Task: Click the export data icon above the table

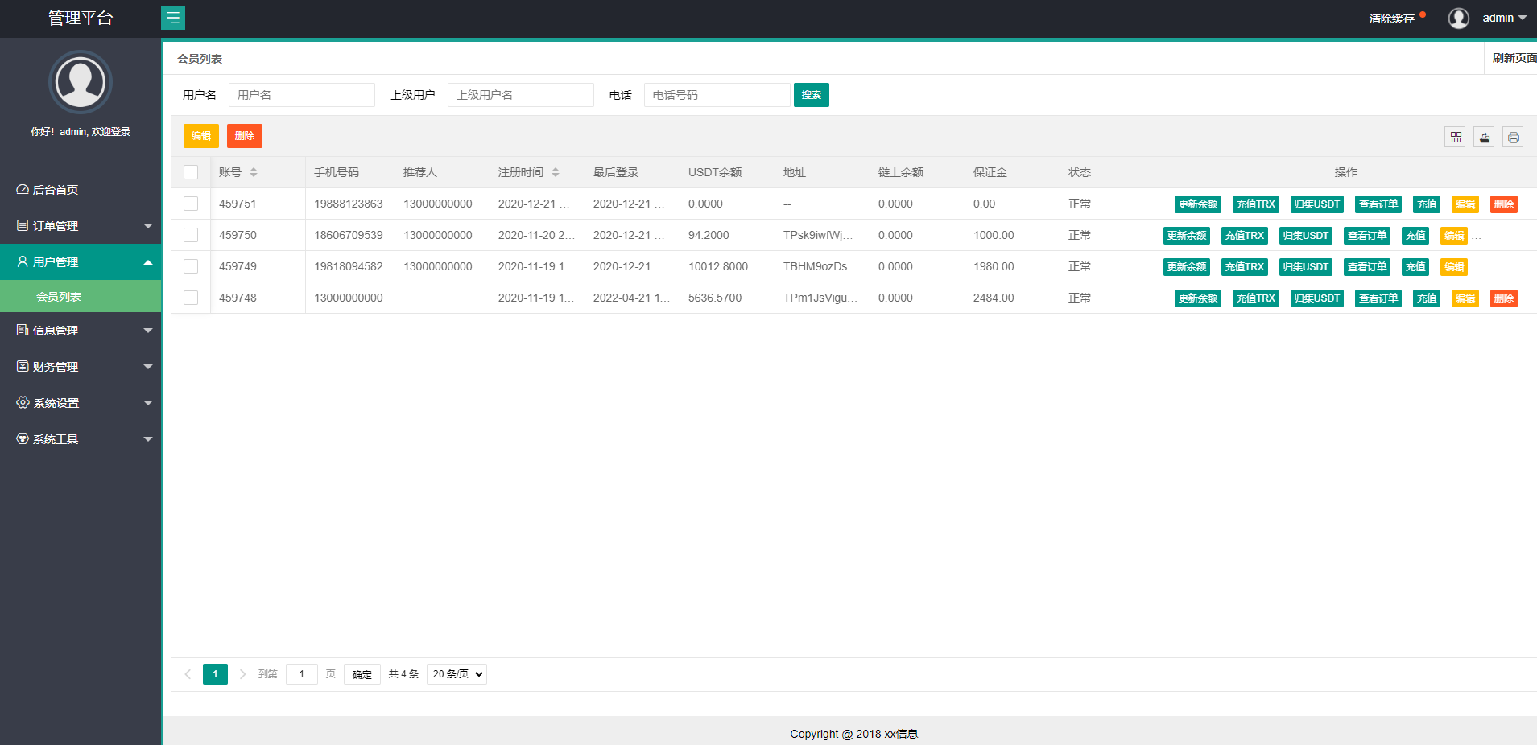Action: (1484, 137)
